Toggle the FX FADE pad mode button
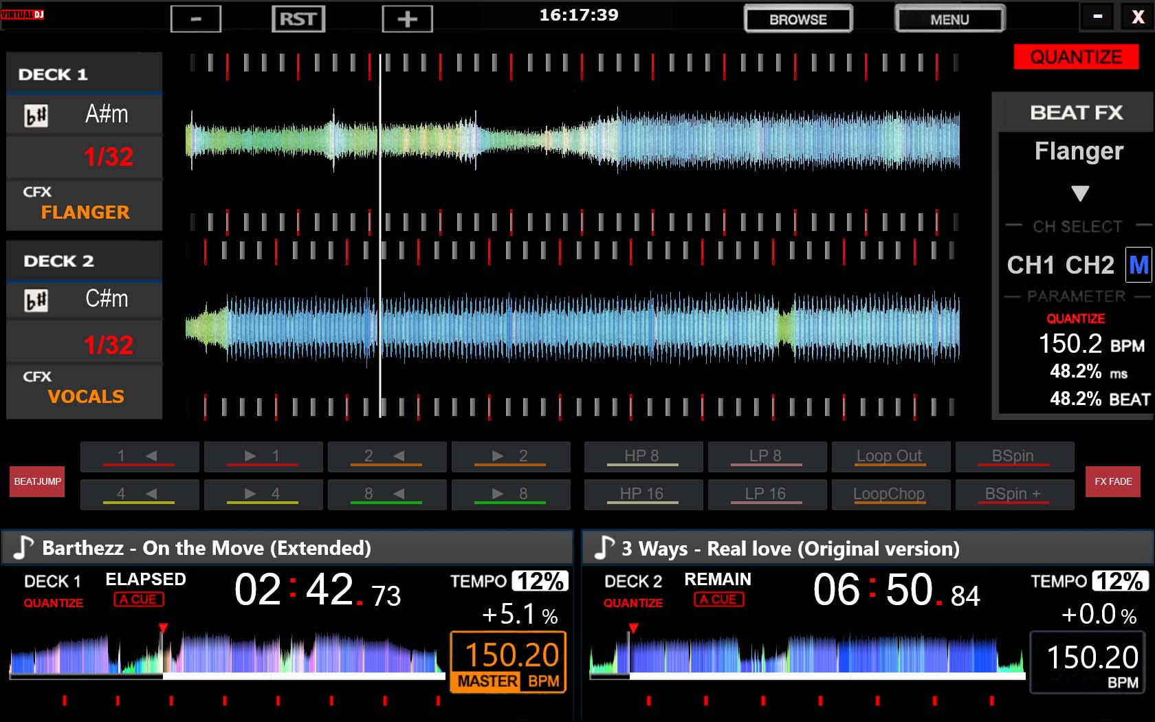Viewport: 1155px width, 722px height. (1113, 481)
